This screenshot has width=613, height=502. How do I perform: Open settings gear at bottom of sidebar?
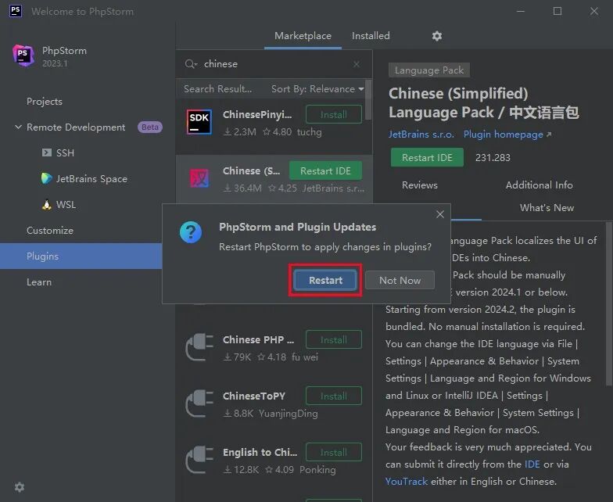pos(19,486)
